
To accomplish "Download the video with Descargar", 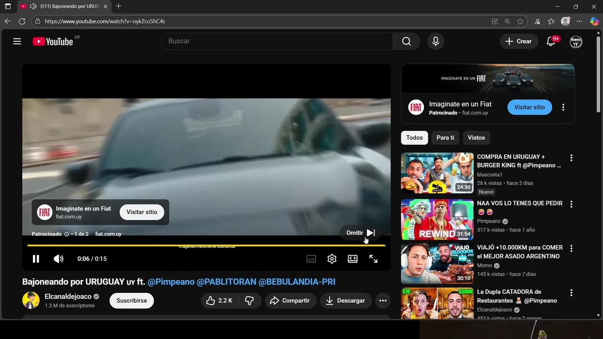I will pyautogui.click(x=345, y=300).
